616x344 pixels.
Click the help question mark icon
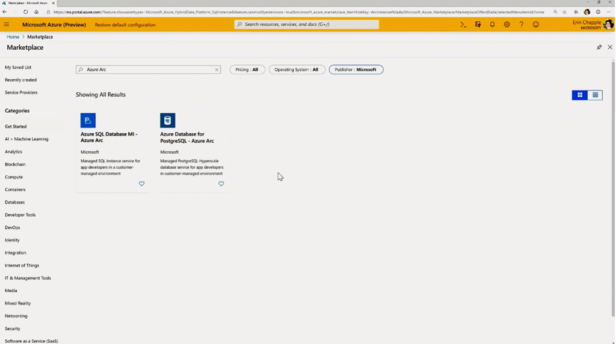coord(521,25)
